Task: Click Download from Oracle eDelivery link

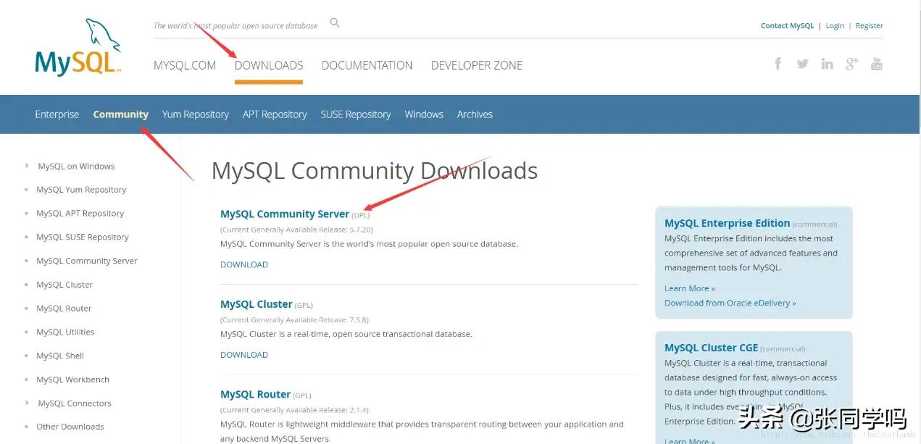Action: point(730,303)
